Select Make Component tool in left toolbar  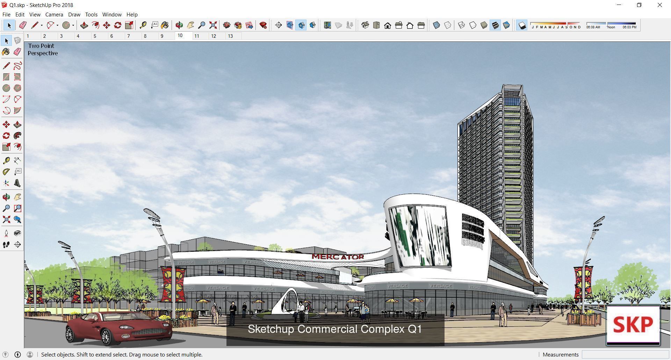pos(17,41)
